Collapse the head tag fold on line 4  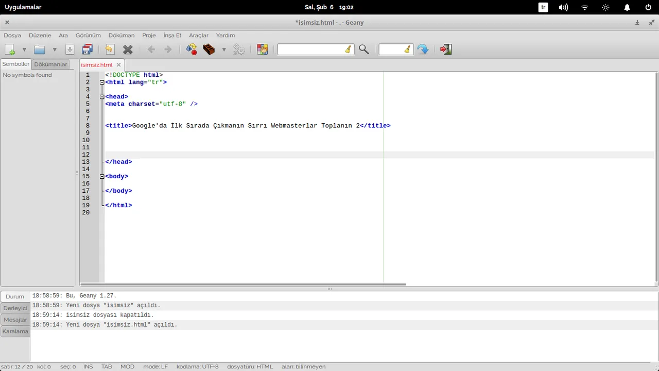pyautogui.click(x=102, y=97)
